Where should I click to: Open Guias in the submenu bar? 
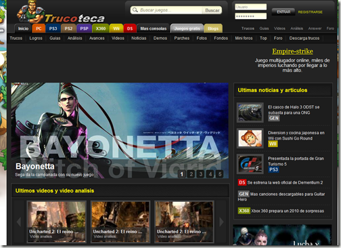(55, 38)
